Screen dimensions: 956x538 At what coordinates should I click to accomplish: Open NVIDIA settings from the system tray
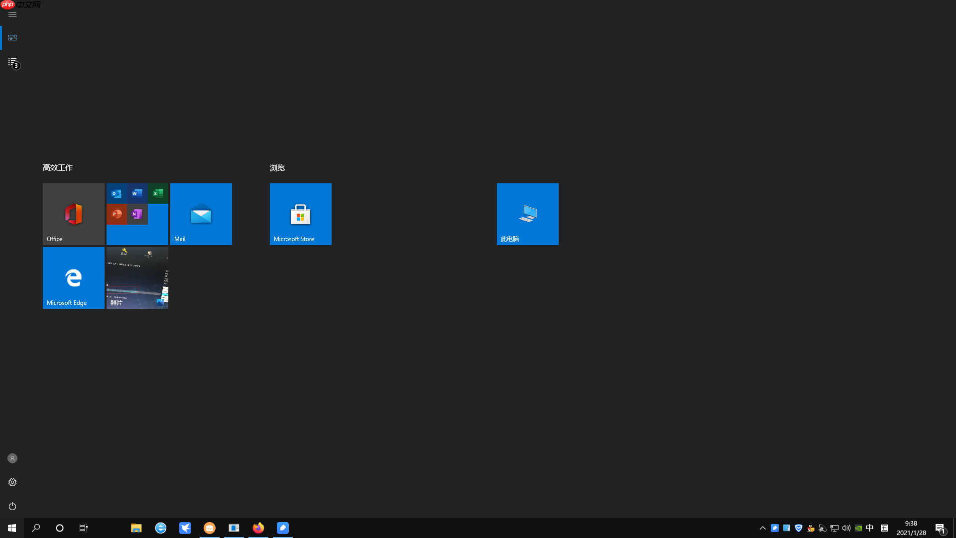point(858,528)
